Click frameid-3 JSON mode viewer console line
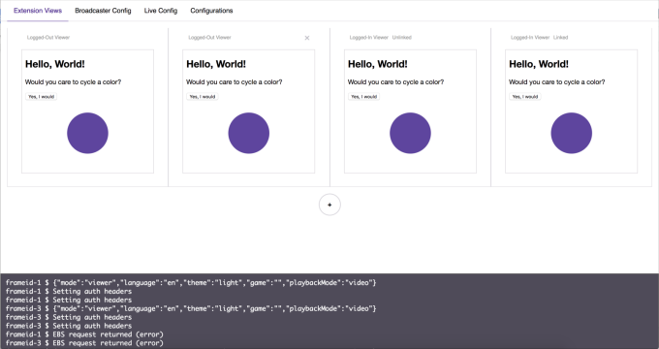The height and width of the screenshot is (349, 659). 191,308
